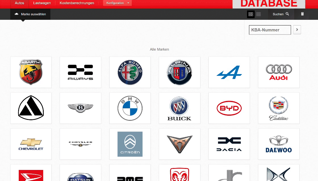Expand the Konfiguration dropdown
Image resolution: width=318 pixels, height=181 pixels.
[x=118, y=3]
